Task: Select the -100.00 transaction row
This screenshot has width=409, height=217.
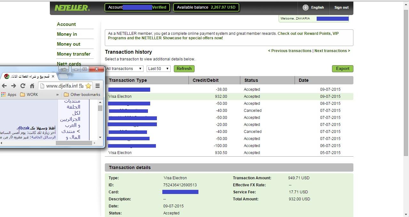Action: [229, 146]
